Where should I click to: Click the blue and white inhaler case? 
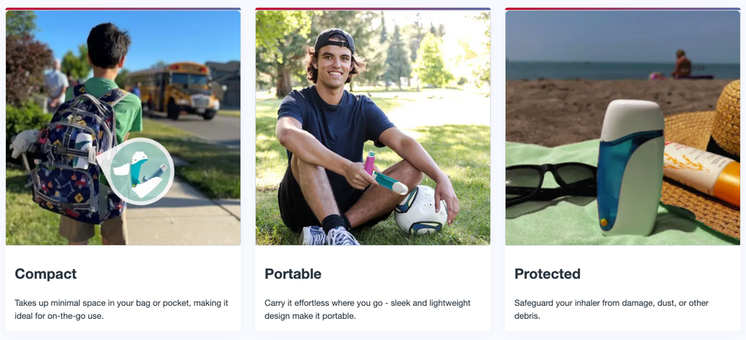(x=629, y=167)
